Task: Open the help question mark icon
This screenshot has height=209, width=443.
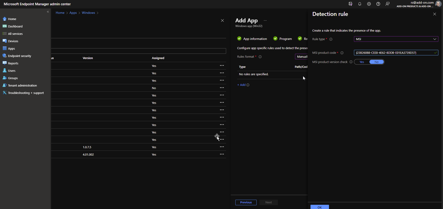Action: [378, 4]
